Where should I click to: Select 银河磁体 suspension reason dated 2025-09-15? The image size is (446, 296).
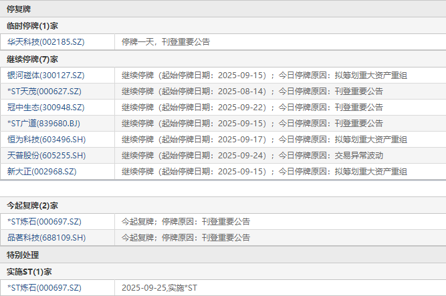(x=264, y=76)
